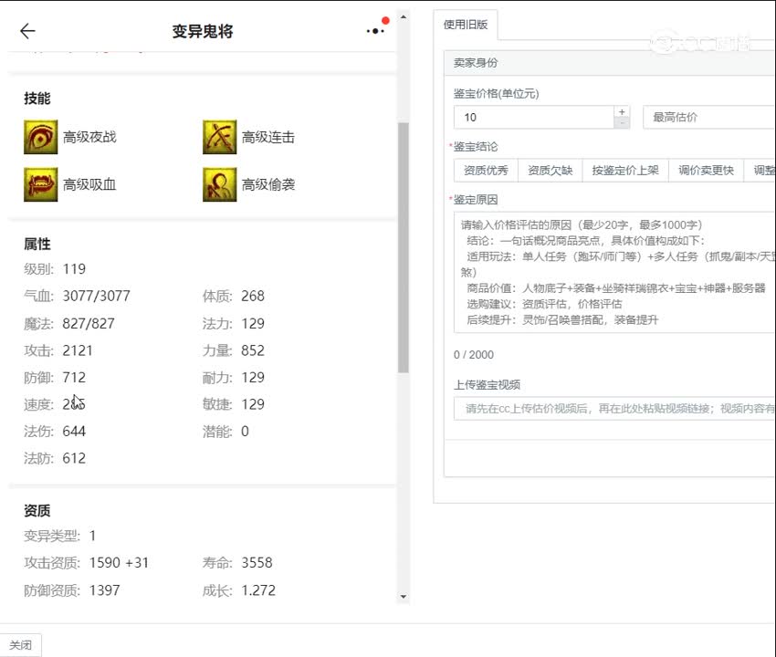The height and width of the screenshot is (657, 776).
Task: Click the 卖家身份 section header
Action: click(610, 63)
